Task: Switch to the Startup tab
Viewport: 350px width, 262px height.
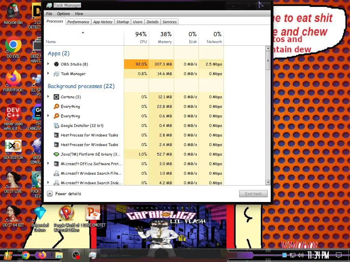Action: (123, 22)
